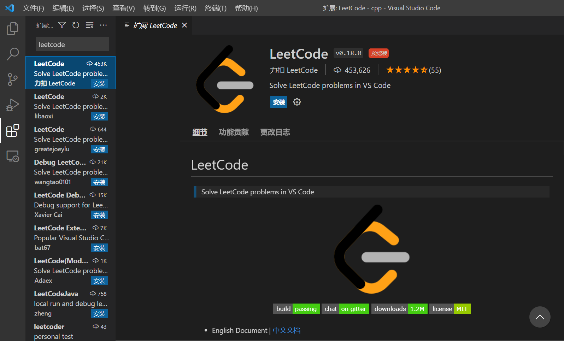Open Remote Explorer view
Viewport: 564px width, 341px height.
point(13,156)
